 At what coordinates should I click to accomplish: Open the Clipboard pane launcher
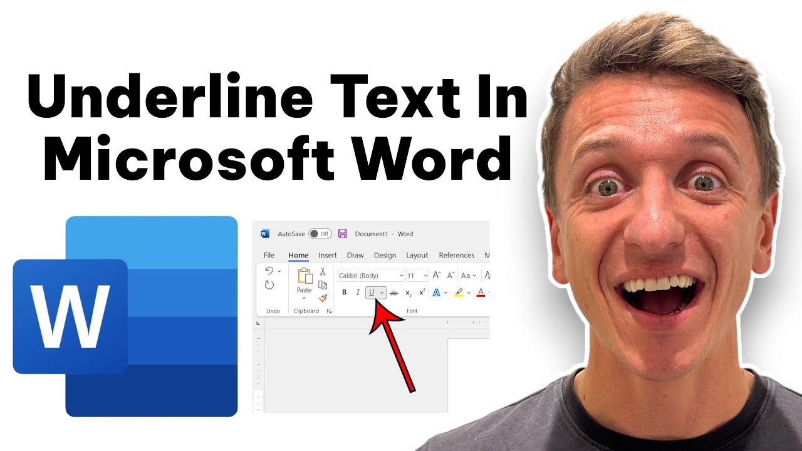coord(329,311)
